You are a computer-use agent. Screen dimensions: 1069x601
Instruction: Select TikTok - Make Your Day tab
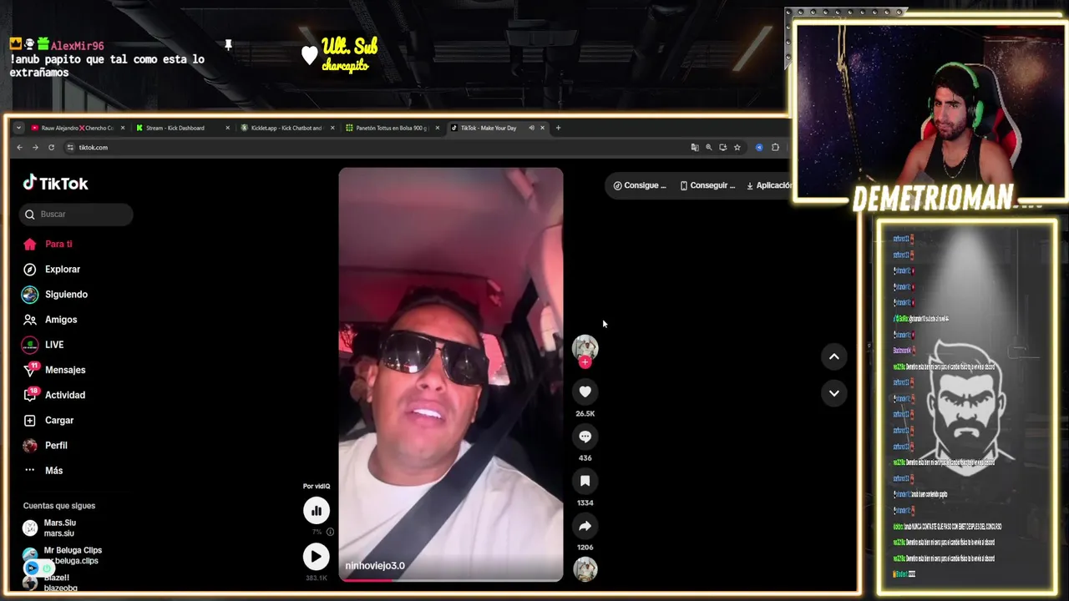(489, 128)
